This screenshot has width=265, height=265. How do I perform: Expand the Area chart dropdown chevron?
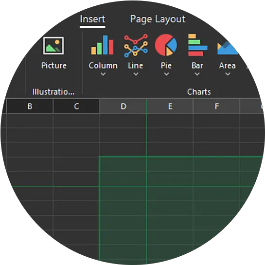point(228,74)
